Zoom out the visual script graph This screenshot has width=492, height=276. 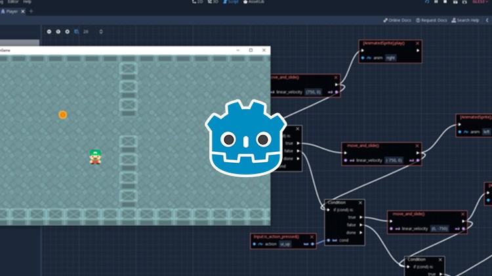(49, 31)
